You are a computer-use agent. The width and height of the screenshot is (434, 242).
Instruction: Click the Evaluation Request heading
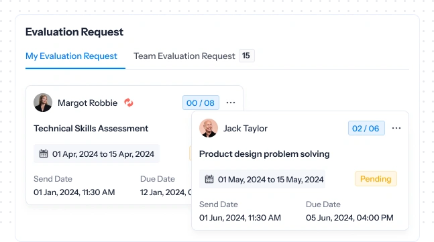74,32
